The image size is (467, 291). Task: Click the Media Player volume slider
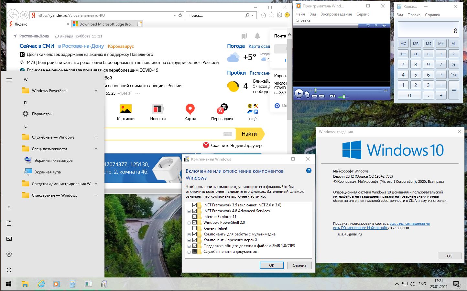tap(342, 96)
